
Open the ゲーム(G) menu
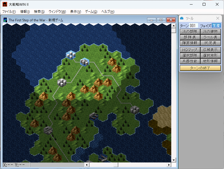pyautogui.click(x=91, y=12)
